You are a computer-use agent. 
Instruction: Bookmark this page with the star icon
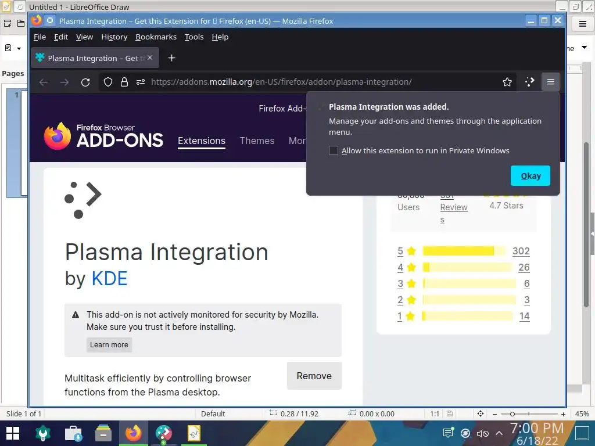point(507,82)
